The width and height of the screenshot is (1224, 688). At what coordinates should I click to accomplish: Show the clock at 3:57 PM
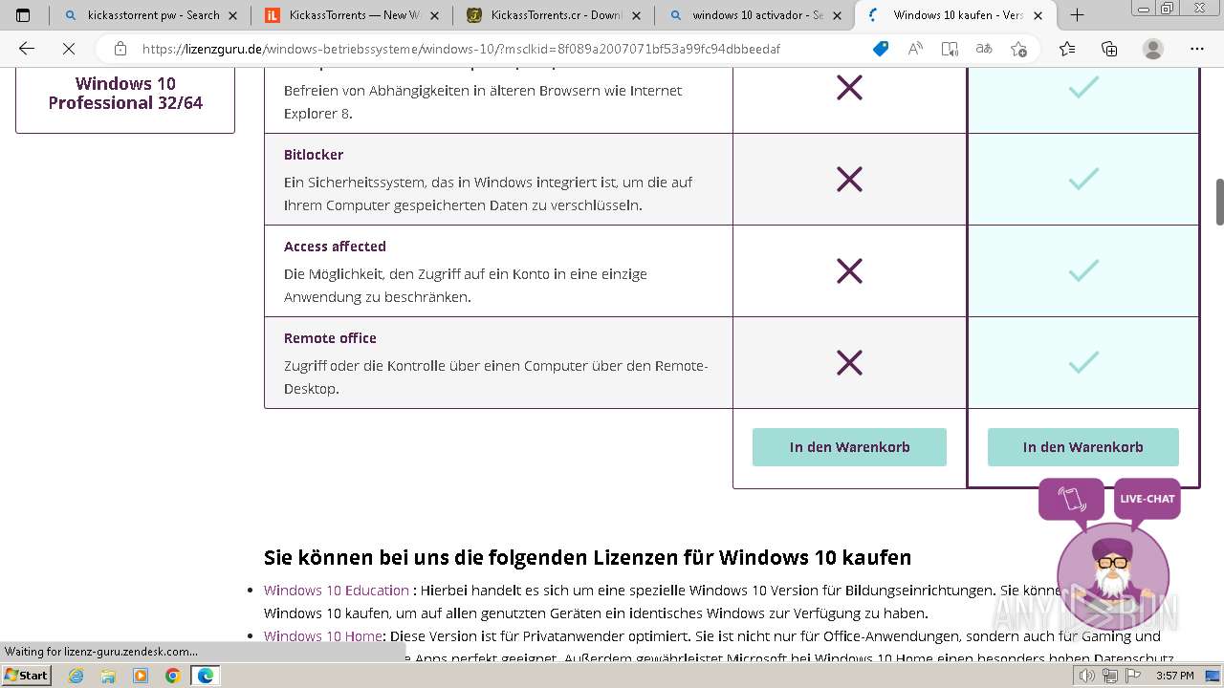point(1173,676)
